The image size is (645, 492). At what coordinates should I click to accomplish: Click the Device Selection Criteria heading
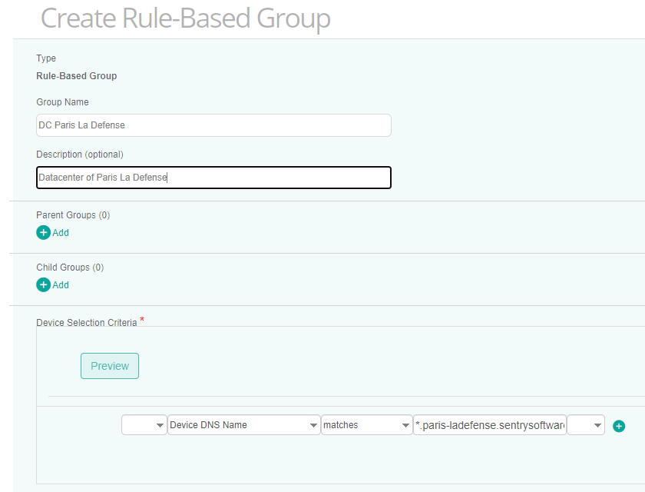(85, 322)
